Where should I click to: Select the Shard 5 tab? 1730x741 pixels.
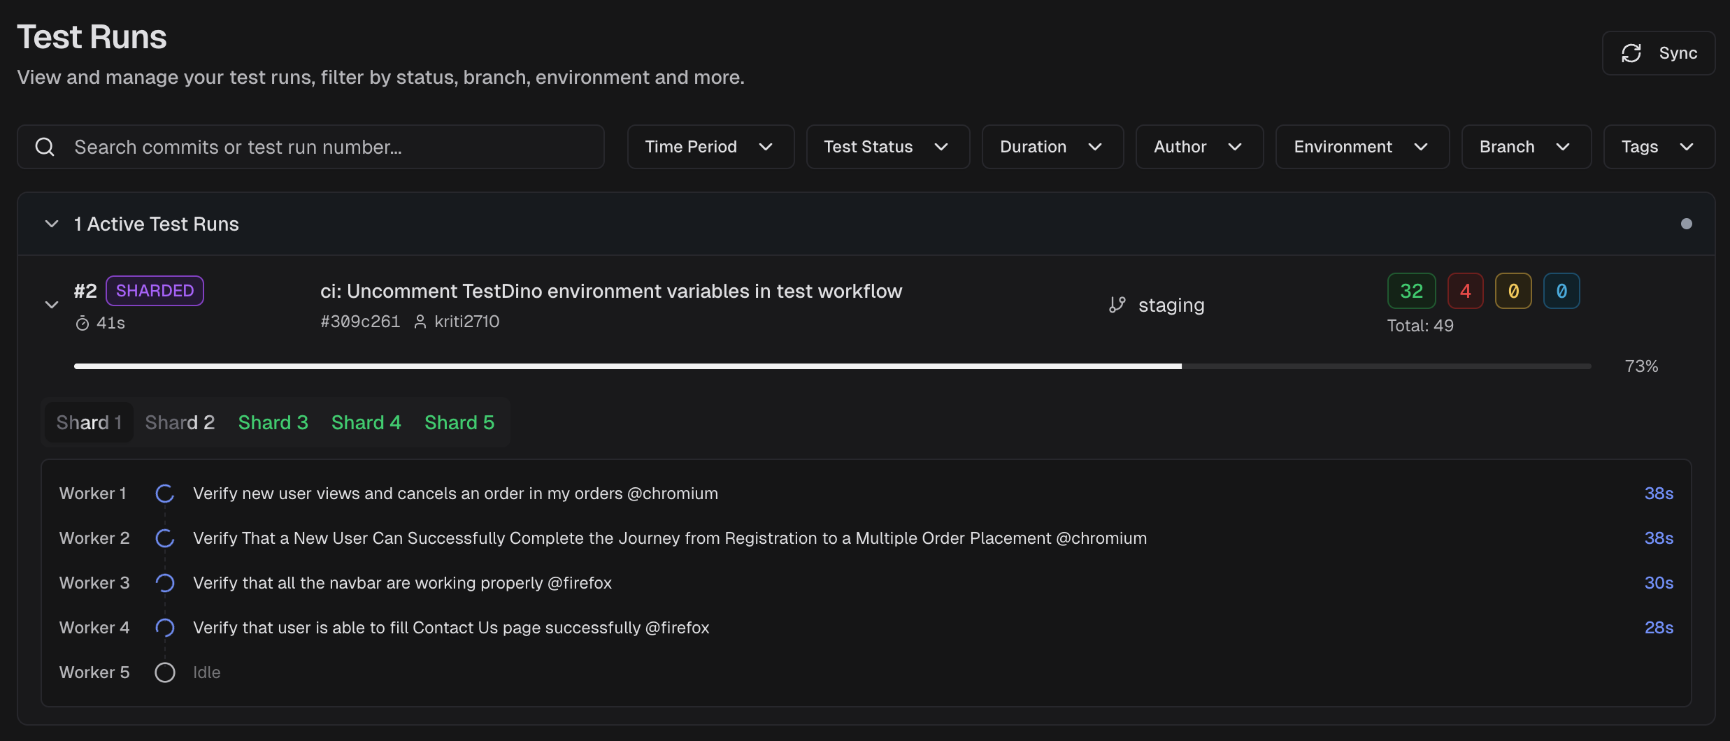(459, 422)
